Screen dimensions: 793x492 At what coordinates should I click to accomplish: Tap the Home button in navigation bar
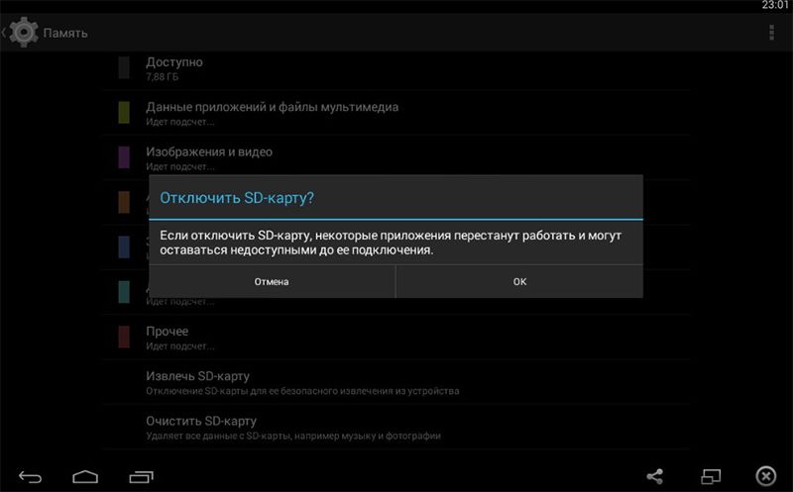[85, 477]
